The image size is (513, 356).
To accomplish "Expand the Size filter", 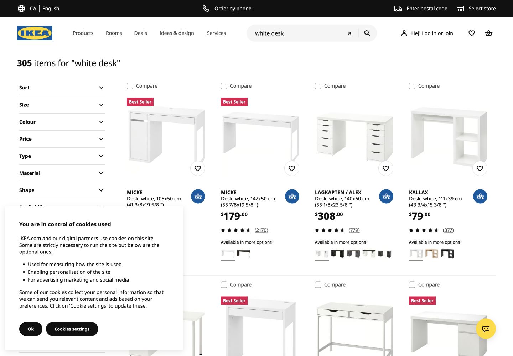I will click(x=62, y=105).
